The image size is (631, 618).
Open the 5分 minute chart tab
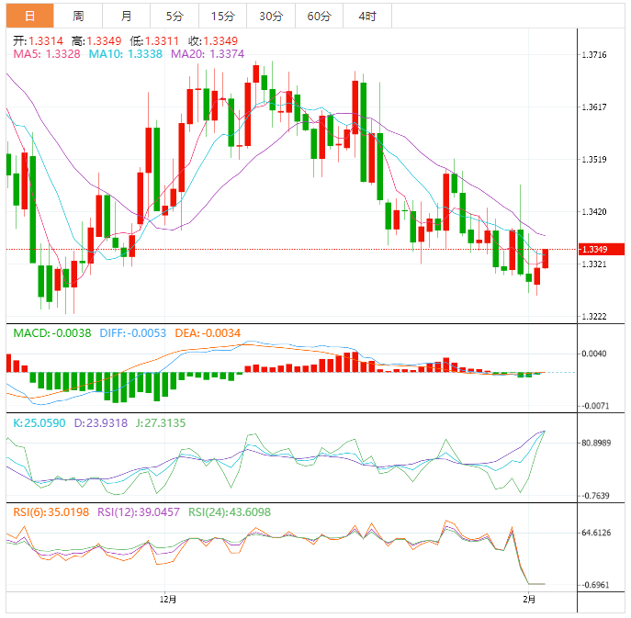point(175,16)
